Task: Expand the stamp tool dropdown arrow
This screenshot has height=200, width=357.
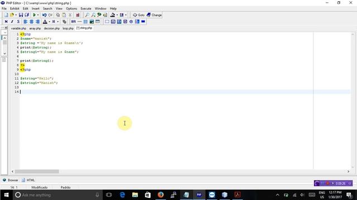Action: pos(117,15)
